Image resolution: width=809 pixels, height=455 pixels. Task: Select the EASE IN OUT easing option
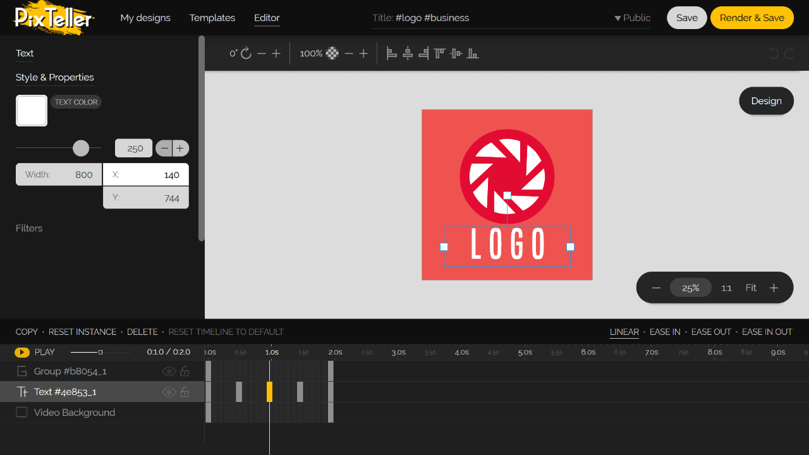point(767,331)
